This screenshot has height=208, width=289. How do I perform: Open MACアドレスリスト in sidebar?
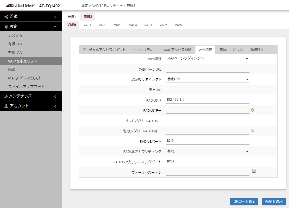click(25, 78)
